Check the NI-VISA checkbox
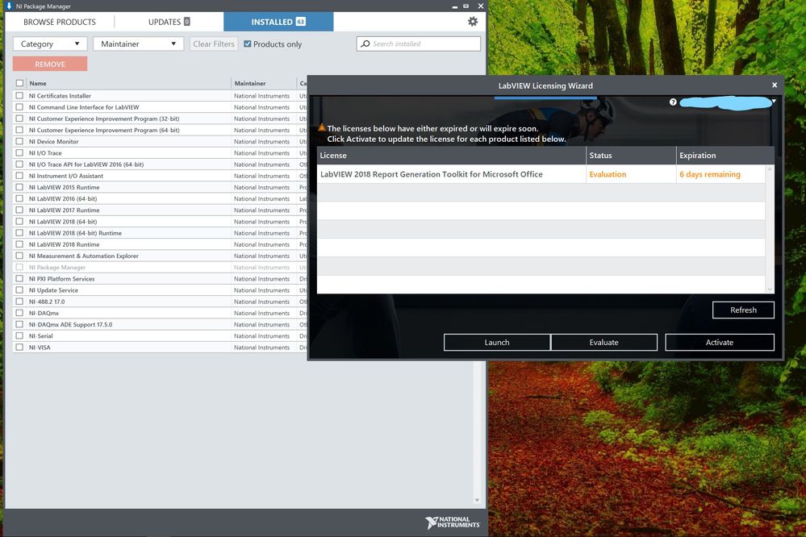 coord(19,348)
